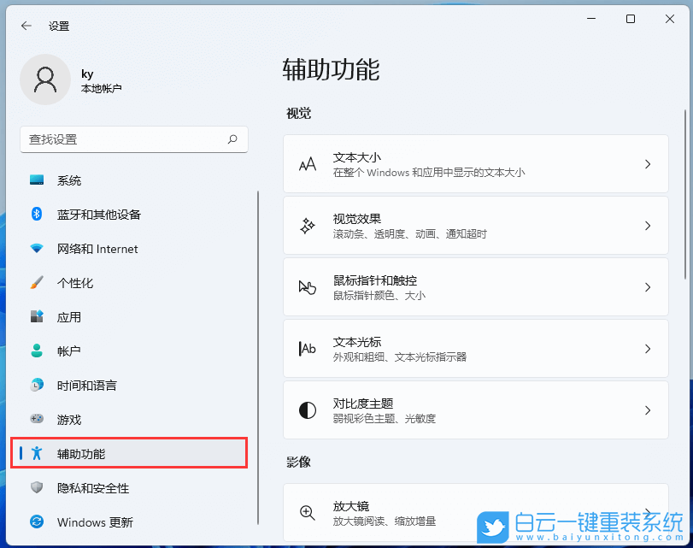The height and width of the screenshot is (548, 693).
Task: Click the Windows 更新 icon in sidebar
Action: (36, 522)
